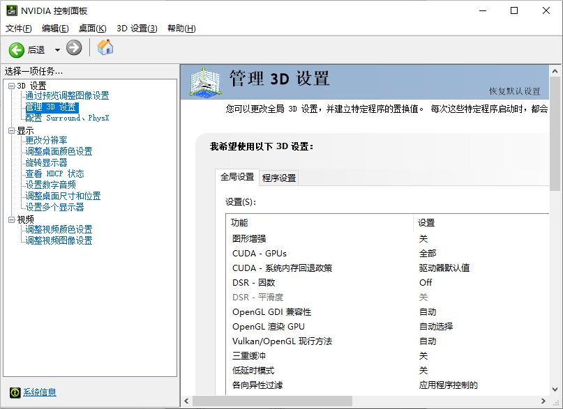Image resolution: width=563 pixels, height=409 pixels.
Task: Collapse the 视频 tree node
Action: coord(11,219)
